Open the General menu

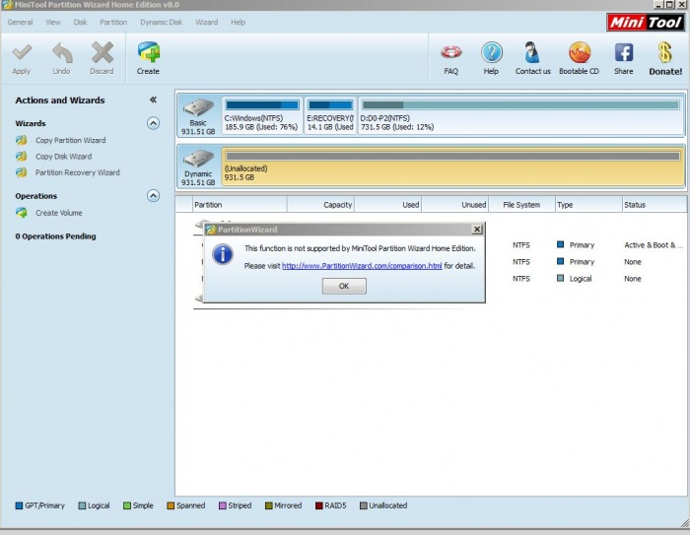[x=20, y=22]
